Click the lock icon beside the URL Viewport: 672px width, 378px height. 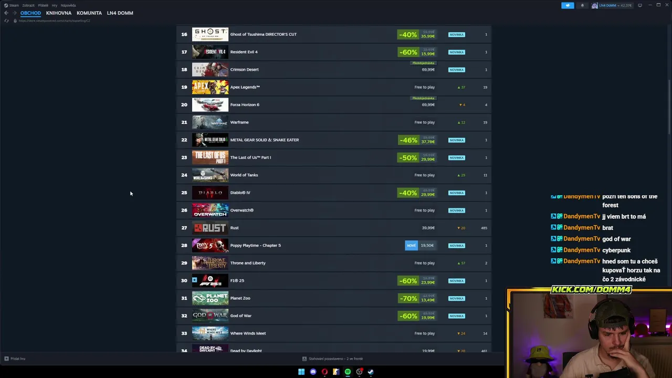tap(15, 20)
